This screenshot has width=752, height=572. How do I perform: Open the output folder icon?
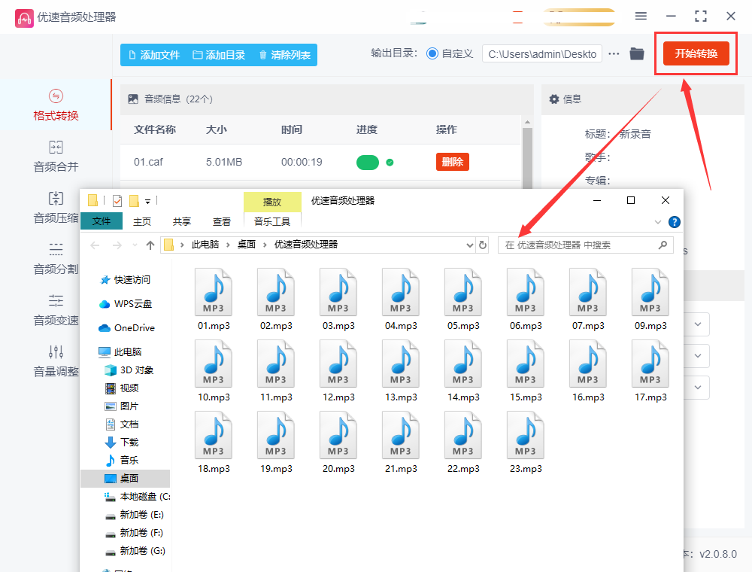click(637, 53)
